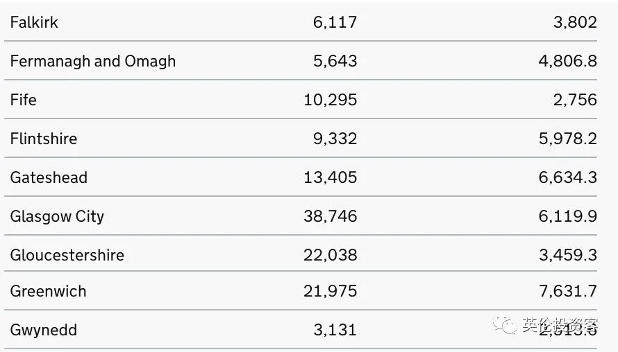The height and width of the screenshot is (352, 618).
Task: Click the Gwynedd area name
Action: coord(44,330)
